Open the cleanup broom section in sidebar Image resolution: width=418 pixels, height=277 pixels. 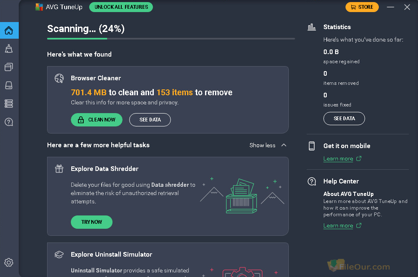pyautogui.click(x=9, y=49)
